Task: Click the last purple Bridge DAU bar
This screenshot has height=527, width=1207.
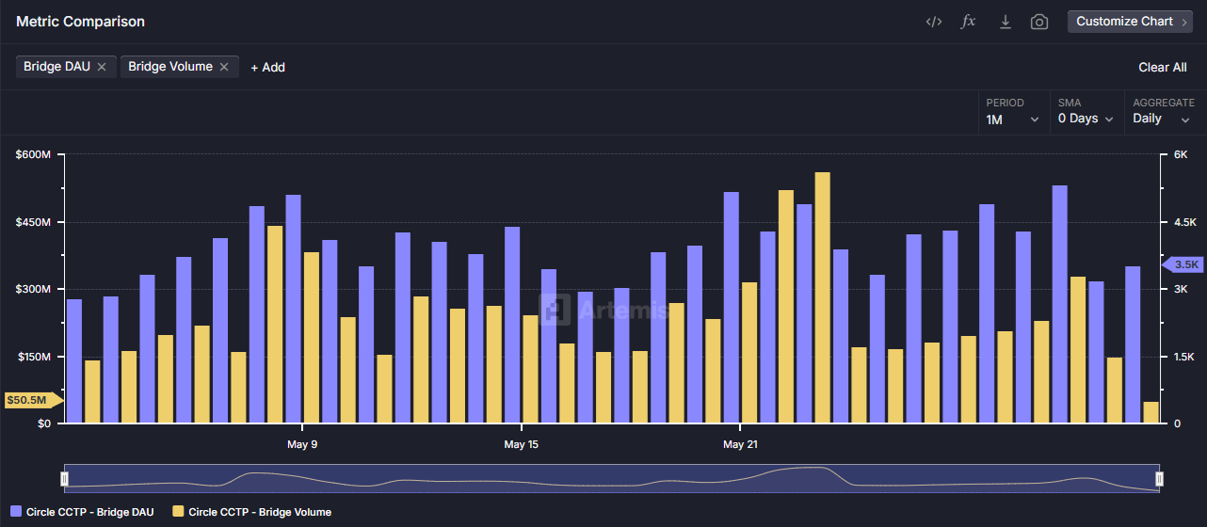Action: pyautogui.click(x=1133, y=344)
